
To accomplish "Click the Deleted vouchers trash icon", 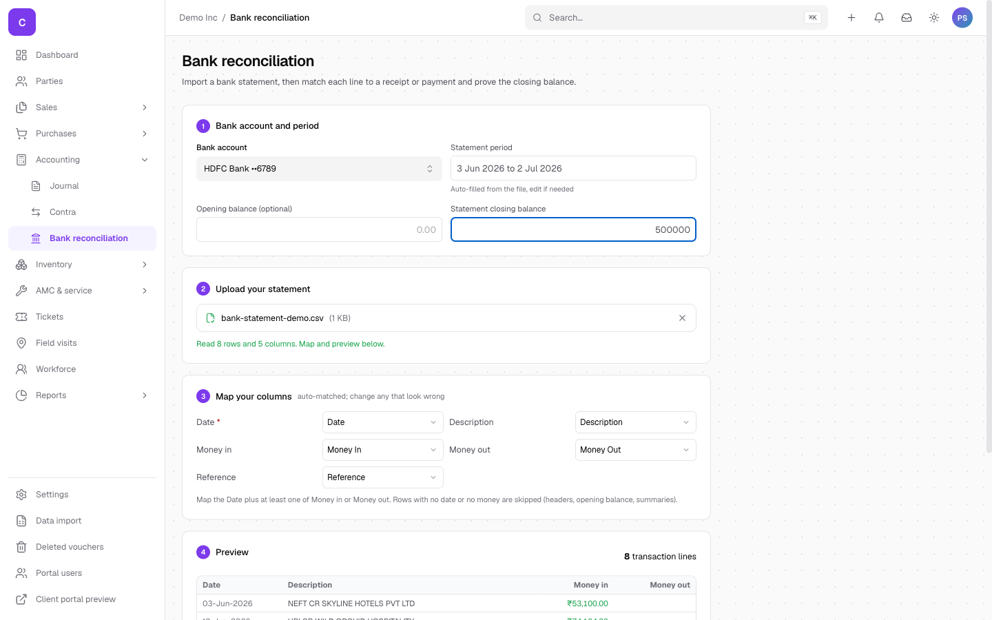I will click(21, 547).
